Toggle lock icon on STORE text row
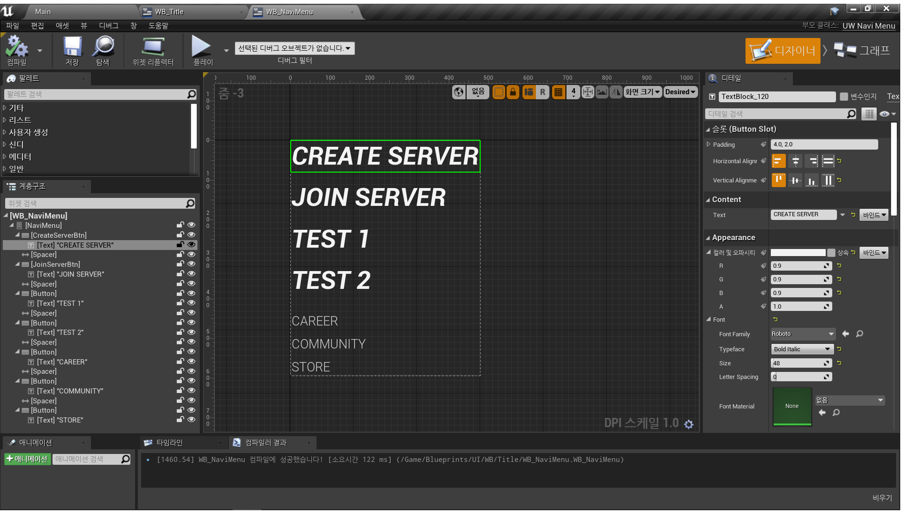This screenshot has width=904, height=514. pyautogui.click(x=180, y=420)
